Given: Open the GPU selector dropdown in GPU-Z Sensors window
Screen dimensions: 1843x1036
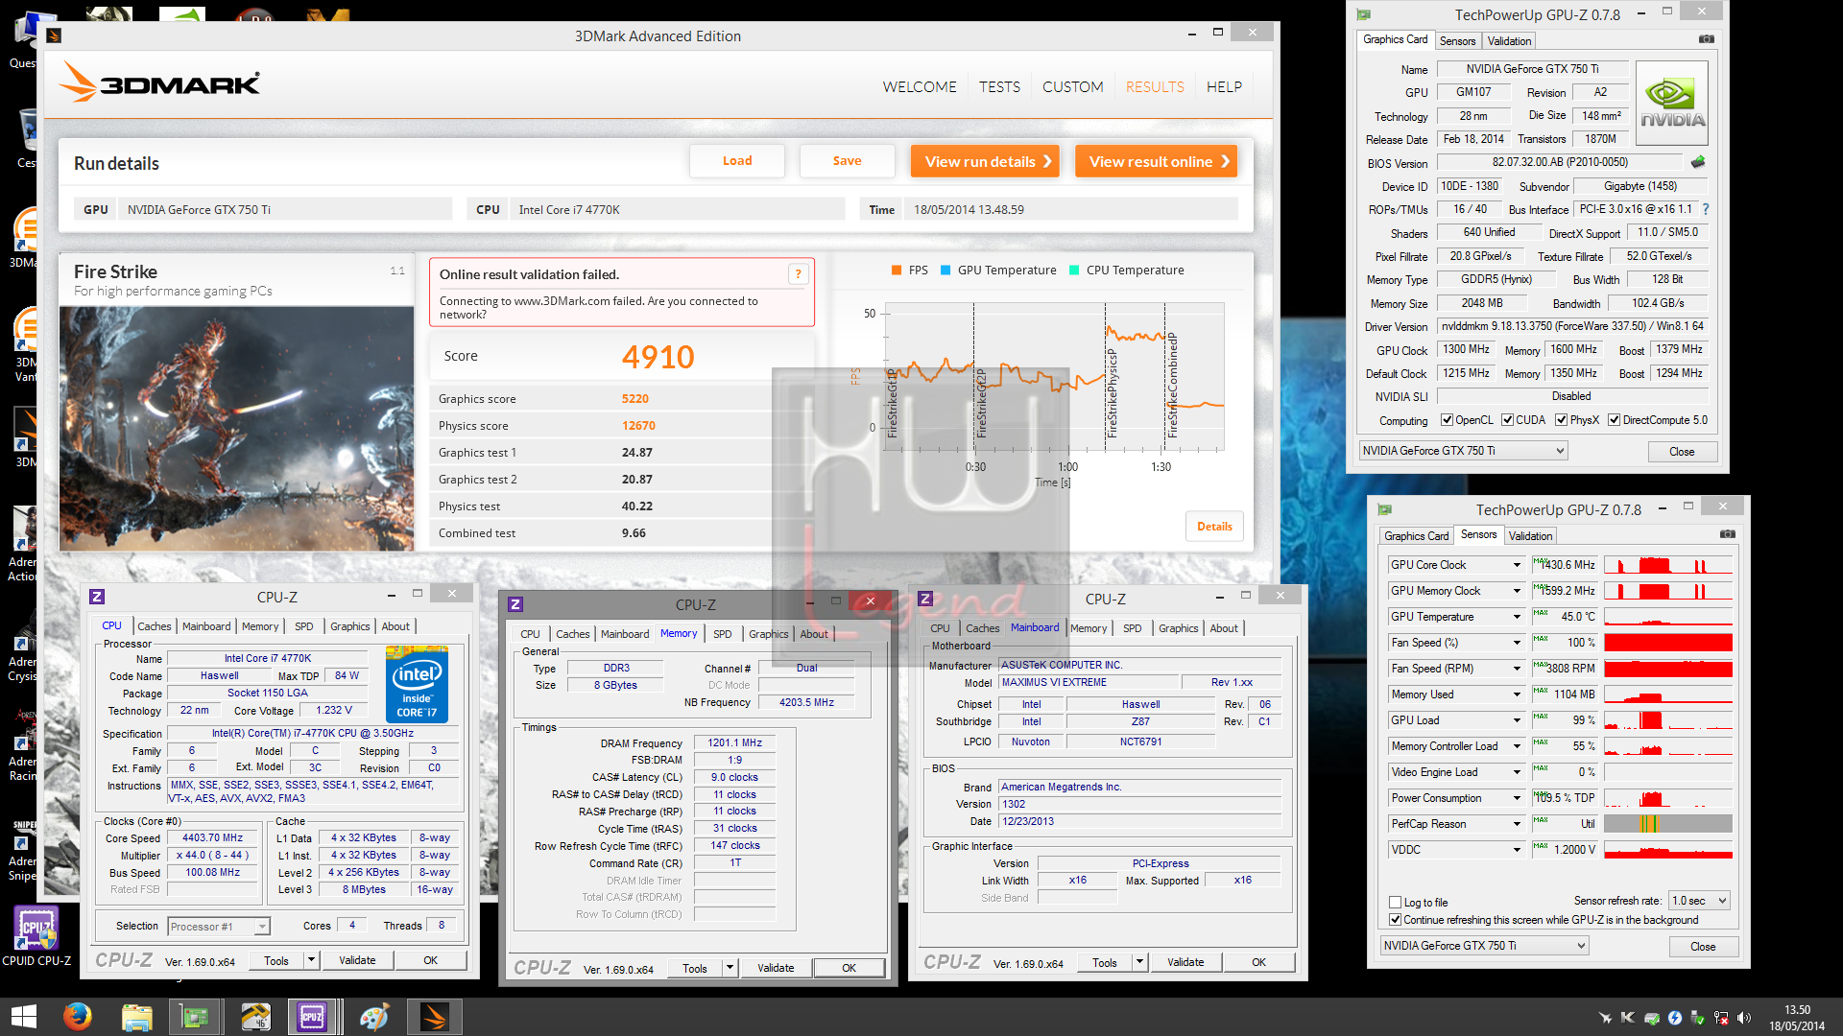Looking at the screenshot, I should pyautogui.click(x=1485, y=946).
